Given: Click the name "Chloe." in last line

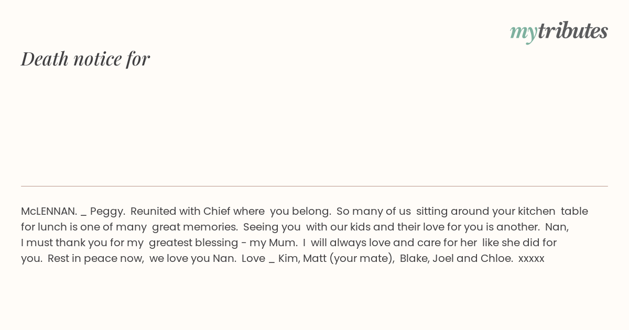Looking at the screenshot, I should point(497,259).
